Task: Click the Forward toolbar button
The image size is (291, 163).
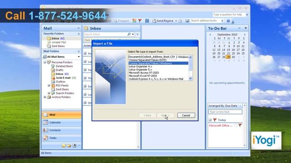Action: 121,21
